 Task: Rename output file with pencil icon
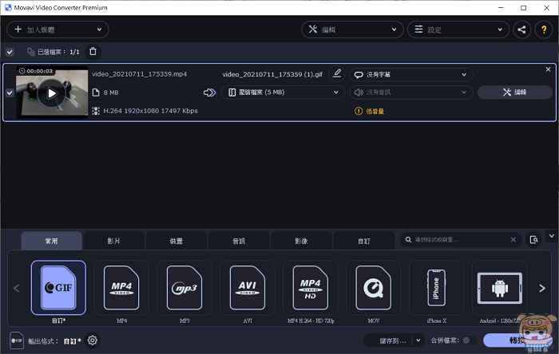click(x=337, y=73)
